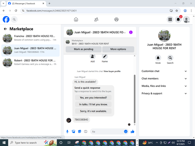Send a thumbs-up like
This screenshot has height=146, width=195.
(x=133, y=132)
